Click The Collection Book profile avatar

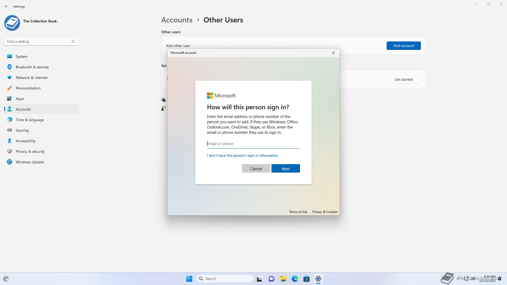click(x=12, y=23)
